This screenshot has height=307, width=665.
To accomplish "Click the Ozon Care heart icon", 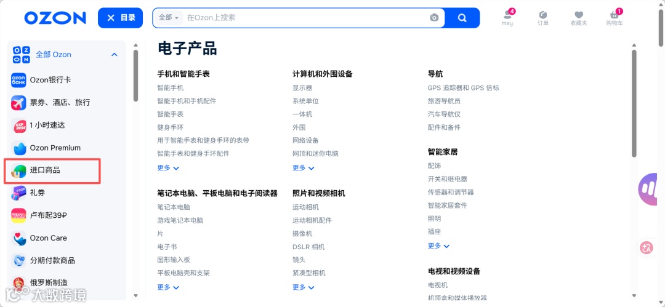I will tap(18, 238).
